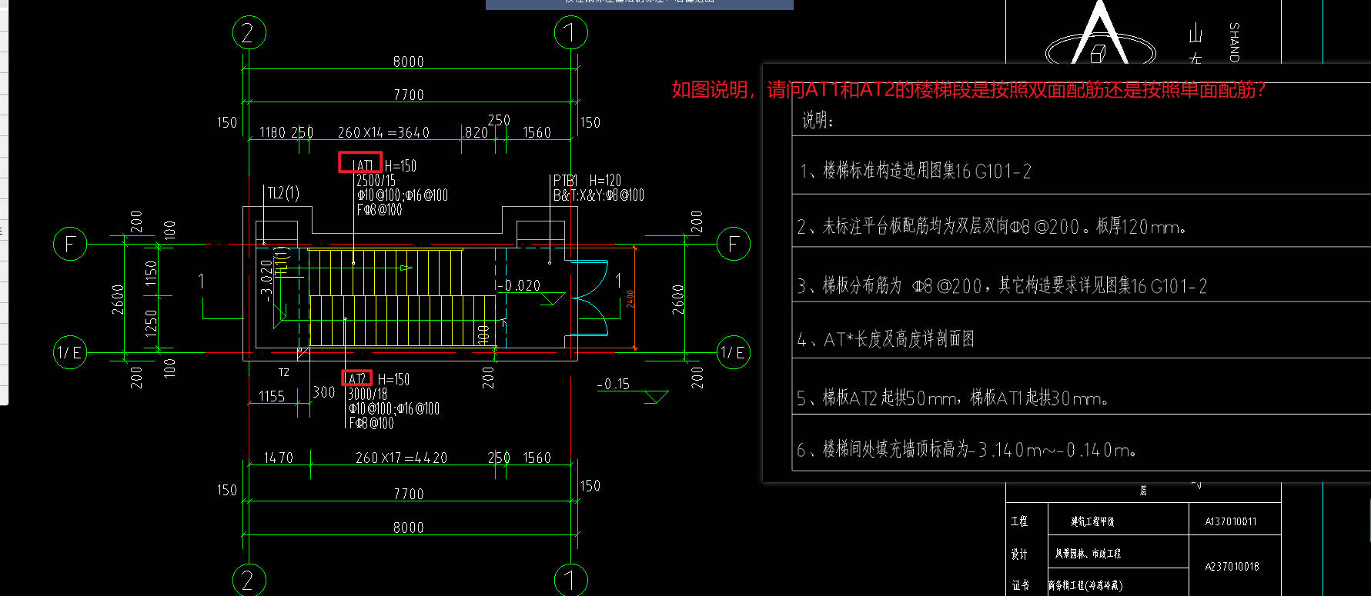
Task: Click the right axis bubble 1/E
Action: 734,352
